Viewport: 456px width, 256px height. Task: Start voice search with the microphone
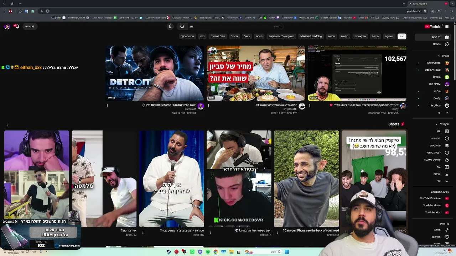point(170,26)
